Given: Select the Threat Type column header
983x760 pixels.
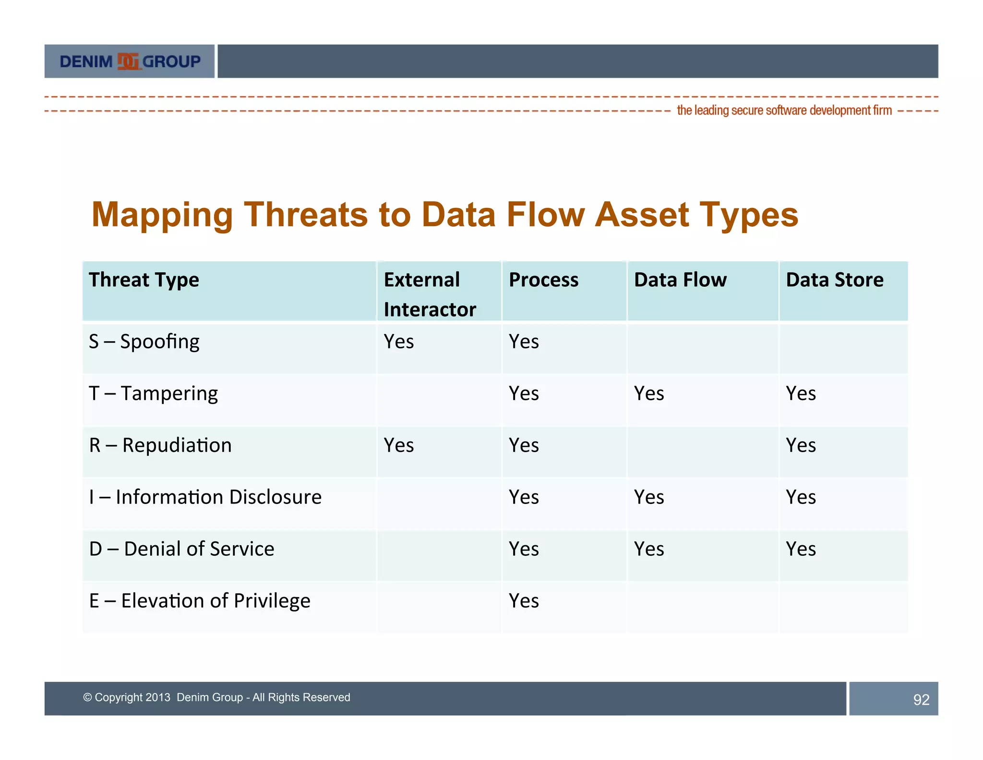Looking at the screenshot, I should pos(144,280).
